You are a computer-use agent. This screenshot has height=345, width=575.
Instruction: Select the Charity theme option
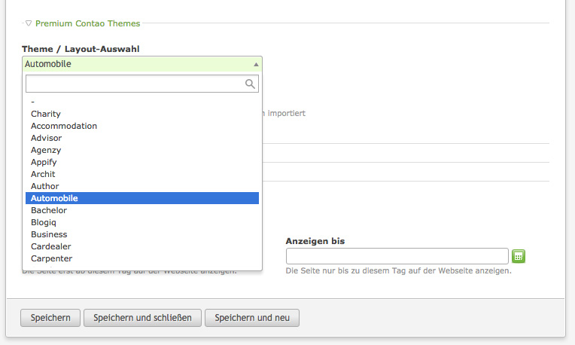[x=46, y=114]
